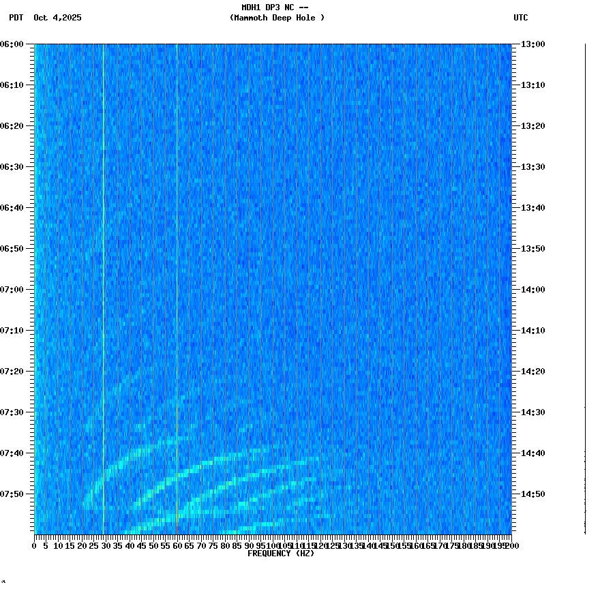Click the 07:00 time label on left axis

pos(12,288)
